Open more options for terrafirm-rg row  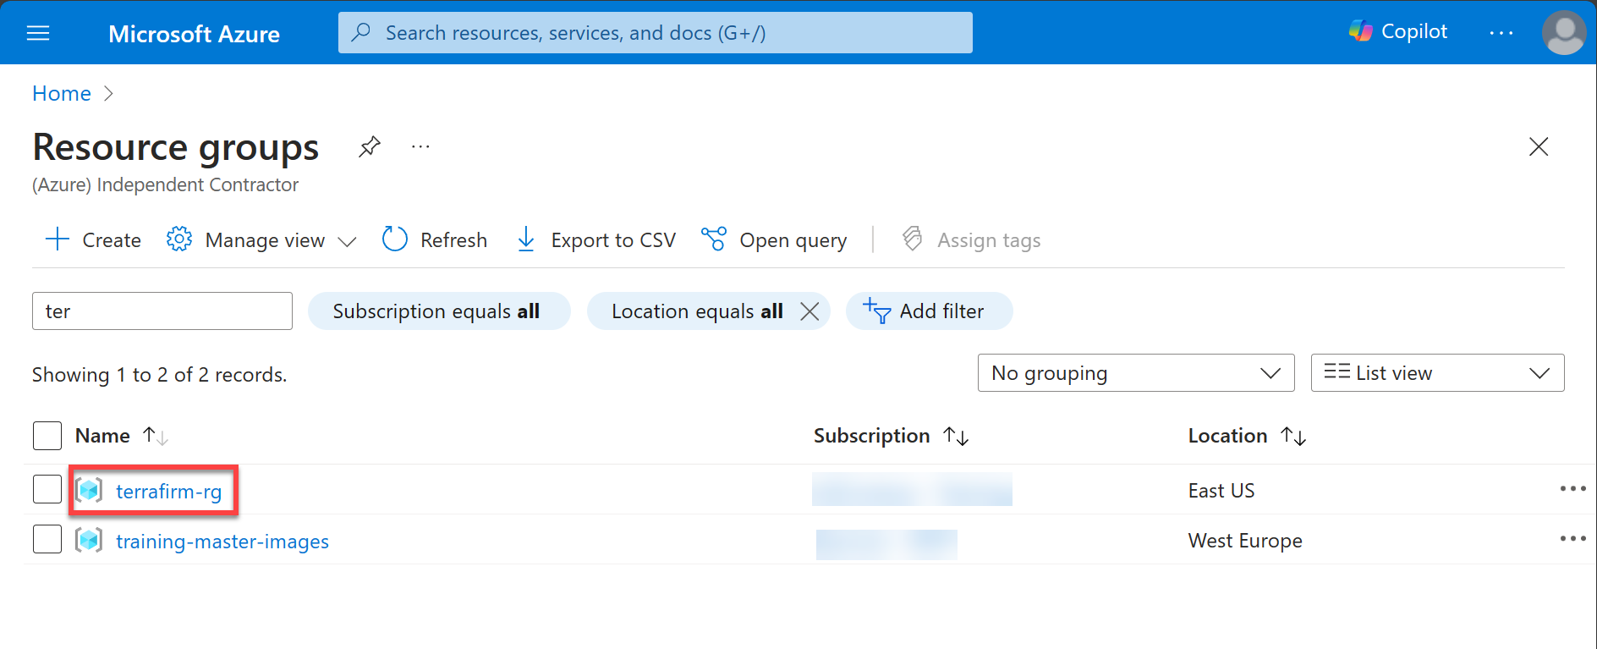tap(1572, 489)
